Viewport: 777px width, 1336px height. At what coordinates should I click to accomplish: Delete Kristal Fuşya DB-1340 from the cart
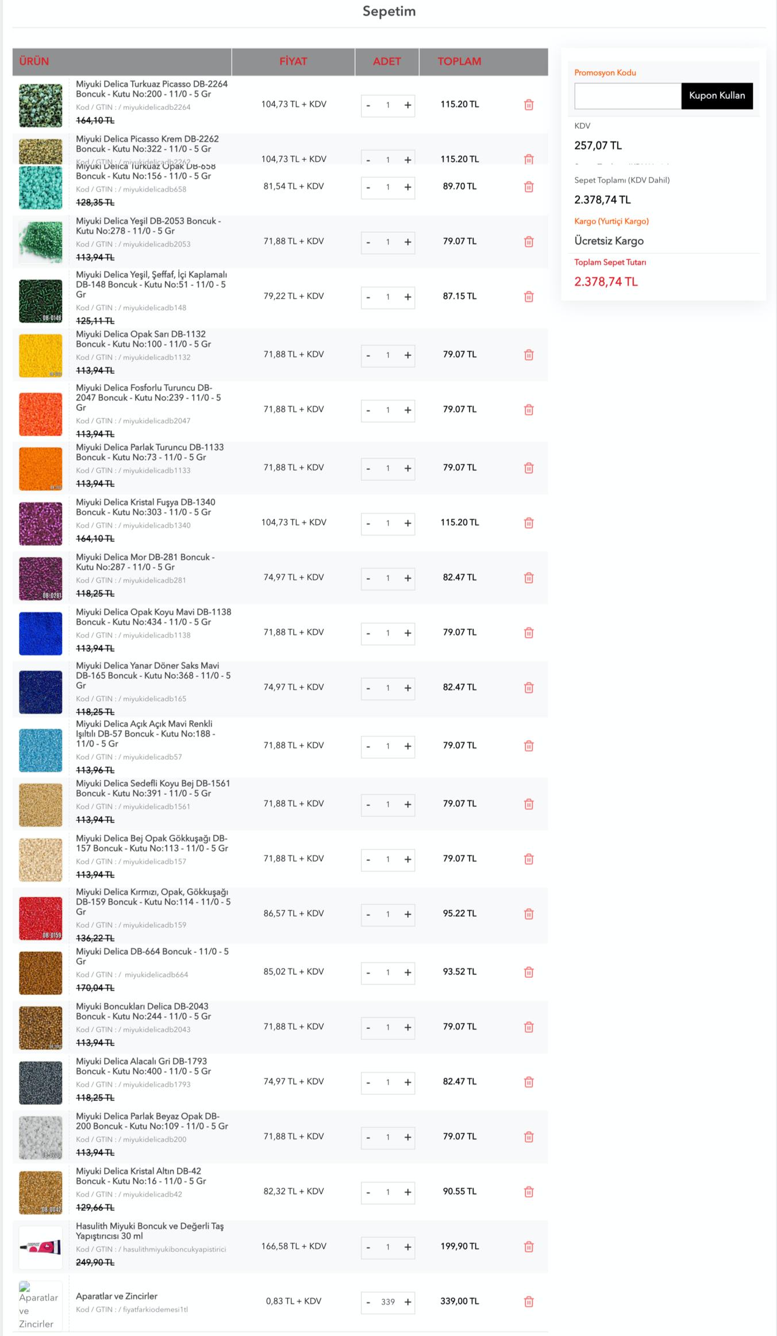coord(529,523)
